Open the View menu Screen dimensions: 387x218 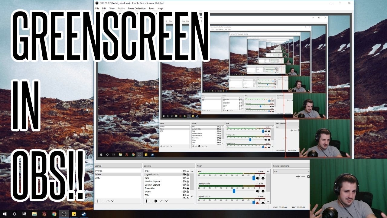pyautogui.click(x=112, y=8)
